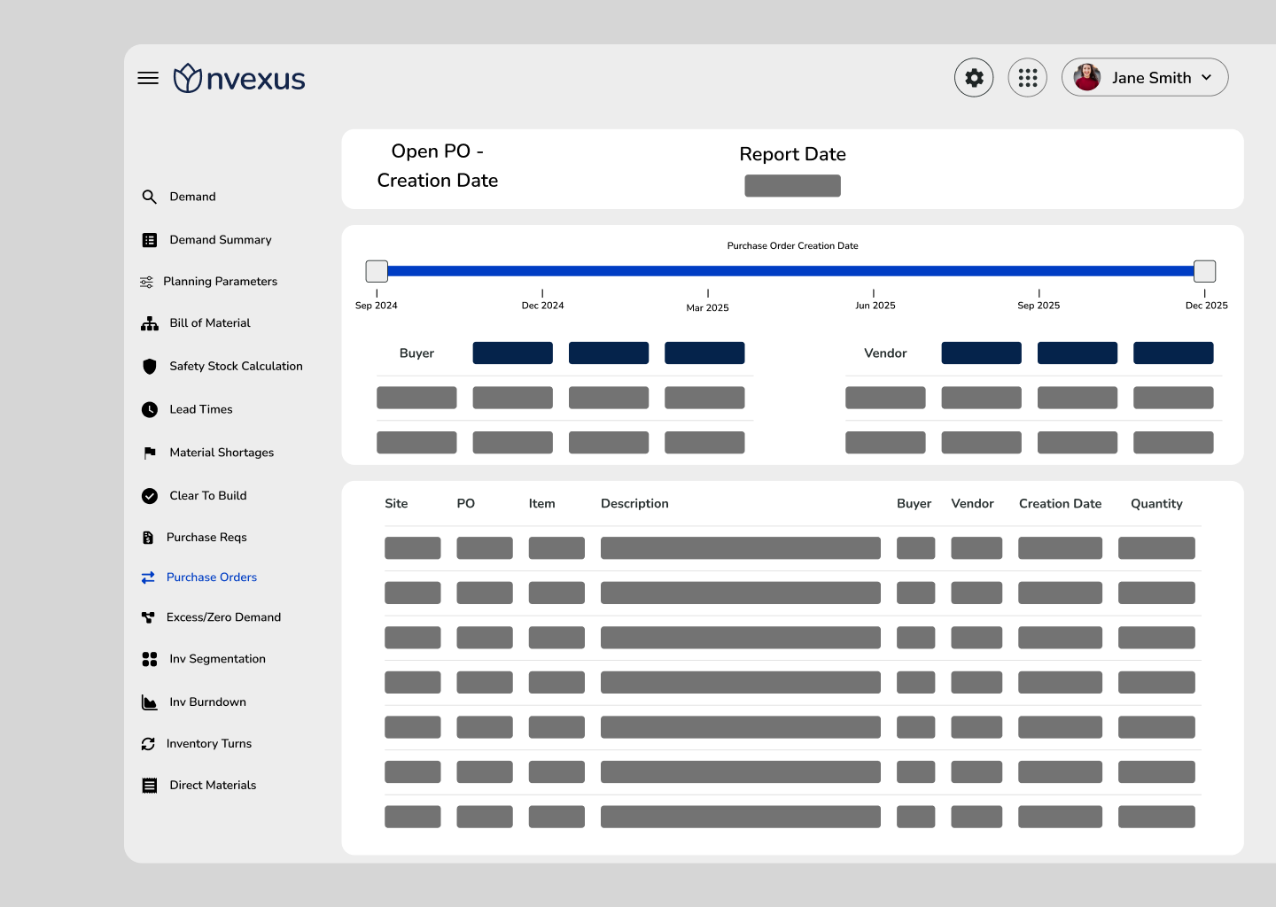Click the Description column header
The height and width of the screenshot is (907, 1276).
point(634,504)
